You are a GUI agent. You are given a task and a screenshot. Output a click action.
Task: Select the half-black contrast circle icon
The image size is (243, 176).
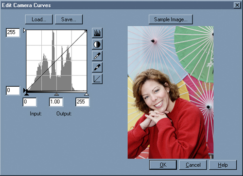pos(97,44)
